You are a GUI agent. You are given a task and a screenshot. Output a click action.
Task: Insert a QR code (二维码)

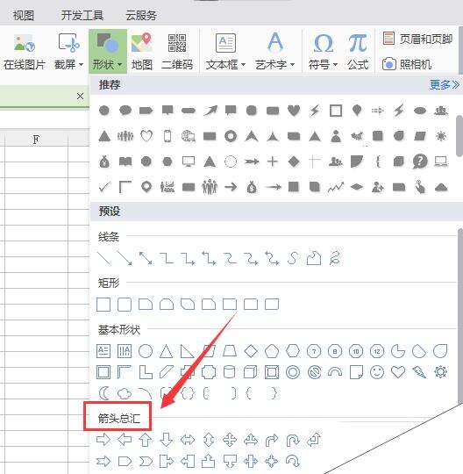pyautogui.click(x=177, y=52)
